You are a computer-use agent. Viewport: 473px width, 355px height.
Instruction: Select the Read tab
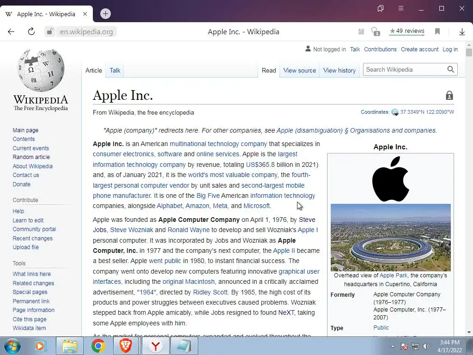pos(269,70)
